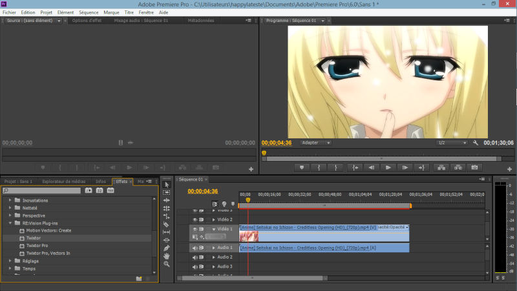Screen dimensions: 517x291
Task: Go to Out point in Program monitor
Action: (x=421, y=167)
